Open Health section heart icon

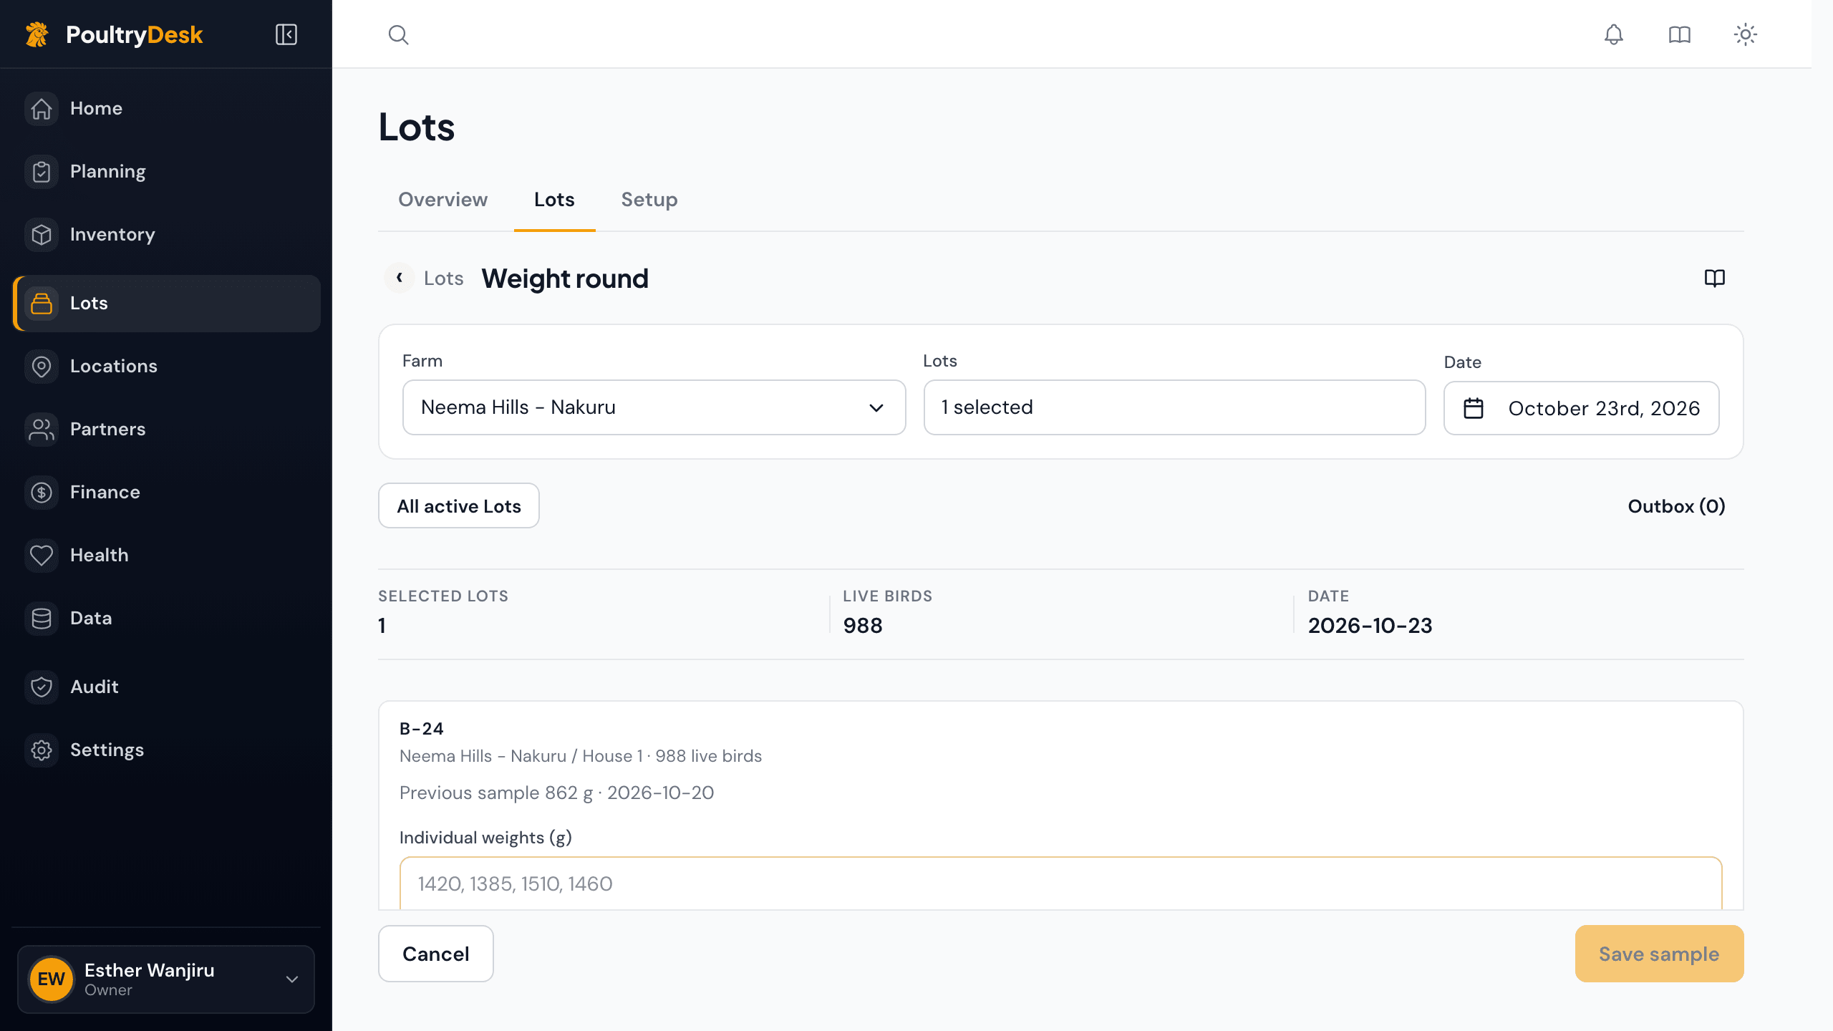42,555
